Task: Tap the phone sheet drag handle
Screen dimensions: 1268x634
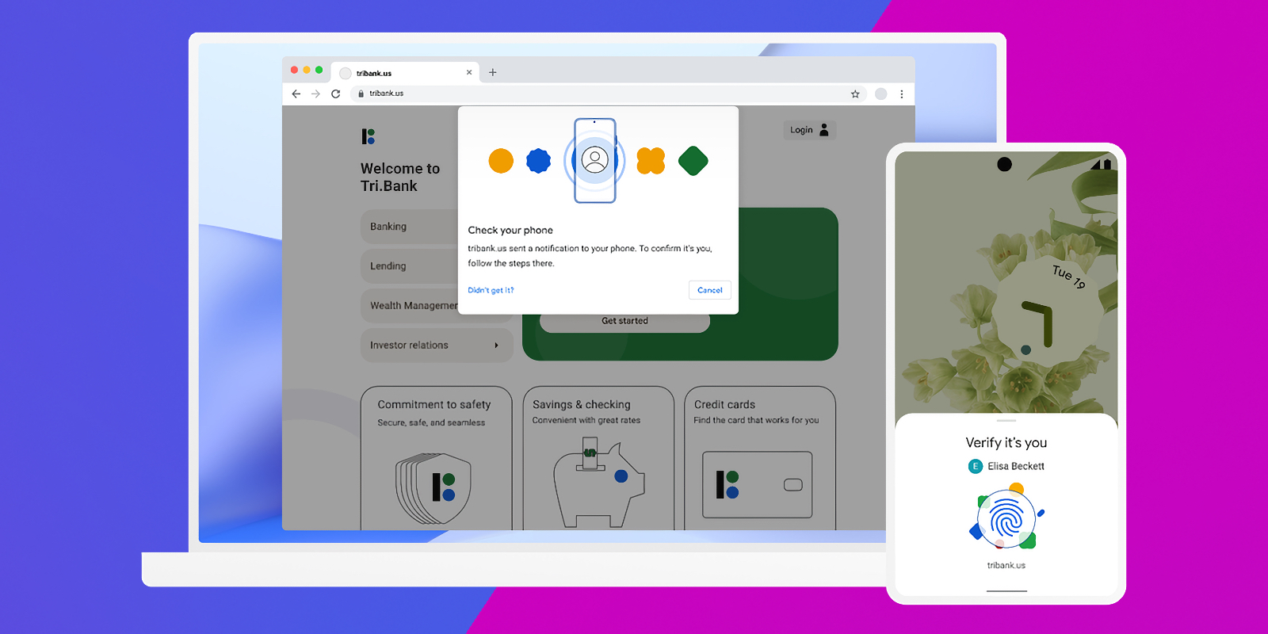Action: pos(1006,421)
